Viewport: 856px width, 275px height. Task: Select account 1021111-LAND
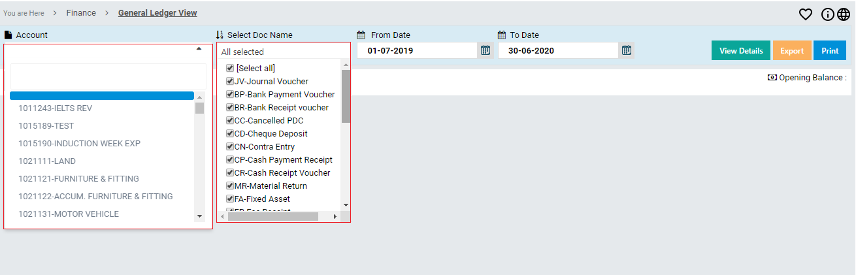47,161
